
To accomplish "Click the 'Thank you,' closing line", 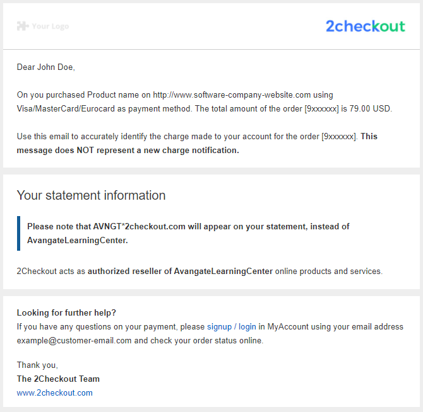I will pos(37,365).
